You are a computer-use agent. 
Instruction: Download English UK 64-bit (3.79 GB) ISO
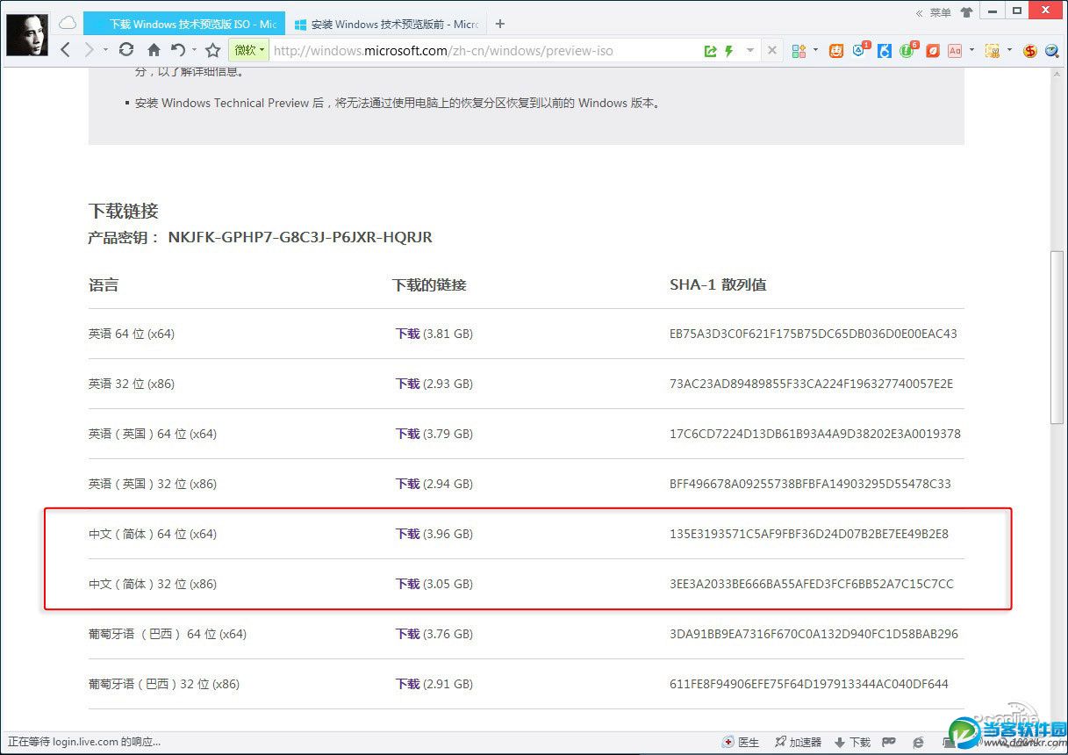tap(407, 434)
